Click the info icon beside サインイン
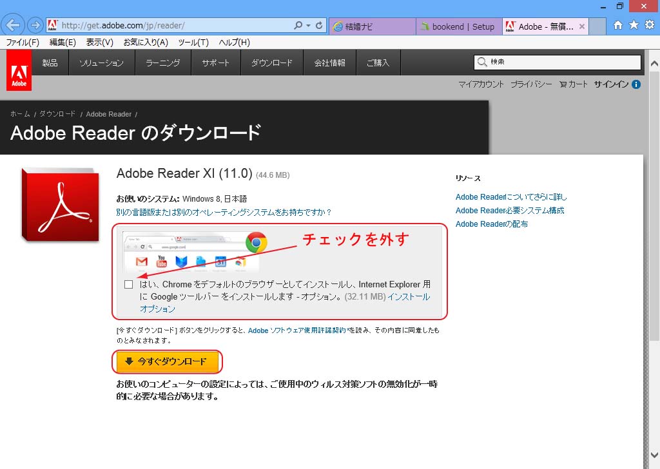660x469 pixels. coord(637,84)
